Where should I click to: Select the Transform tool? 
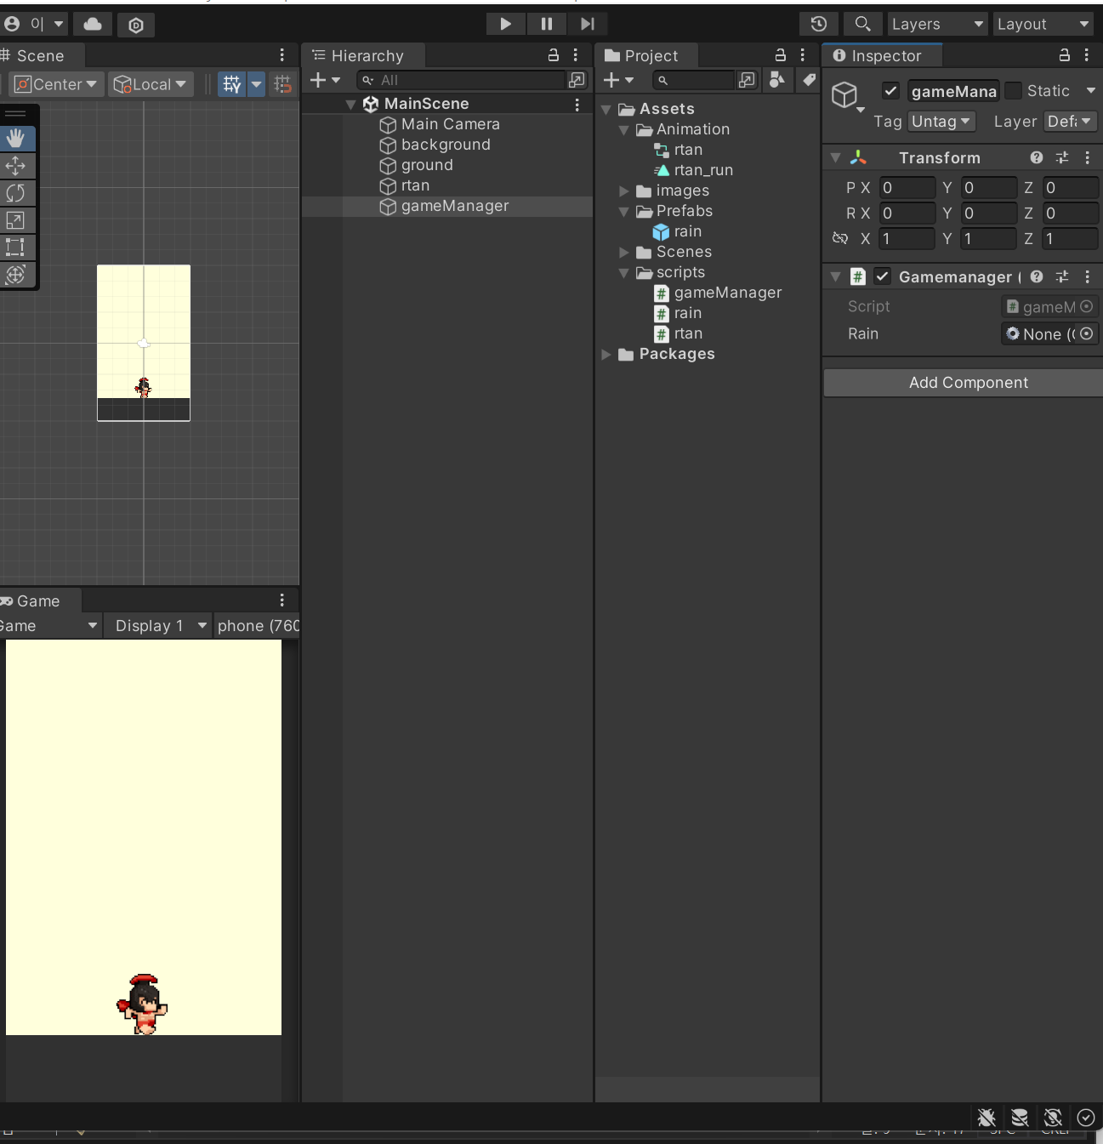point(15,275)
